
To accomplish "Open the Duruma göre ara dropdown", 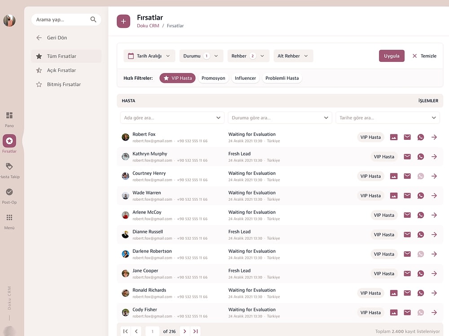I will (x=280, y=118).
